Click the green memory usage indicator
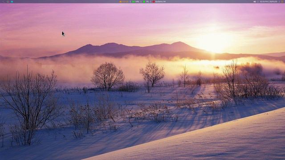The image size is (285, 160). coord(135,2)
